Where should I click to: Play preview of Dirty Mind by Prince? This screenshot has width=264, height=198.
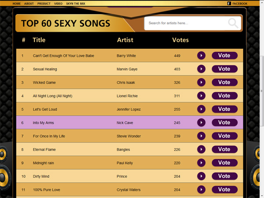pyautogui.click(x=201, y=176)
